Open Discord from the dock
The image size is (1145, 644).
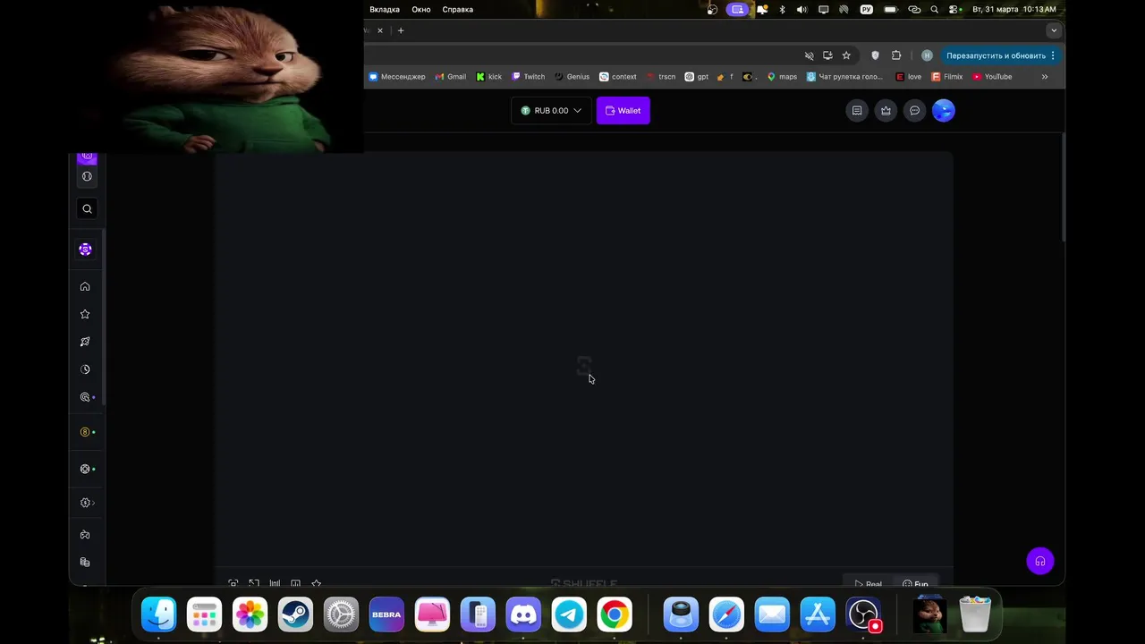[523, 614]
